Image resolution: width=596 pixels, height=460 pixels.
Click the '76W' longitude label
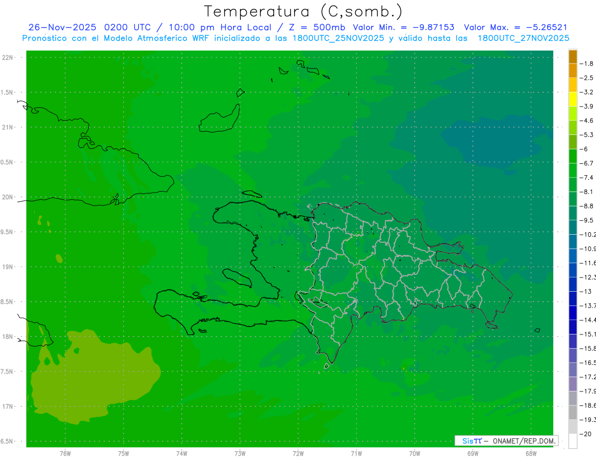[x=65, y=454]
